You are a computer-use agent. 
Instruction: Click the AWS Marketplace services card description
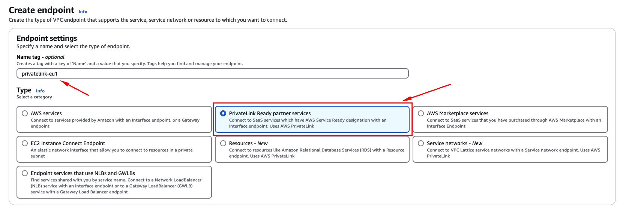pos(513,123)
